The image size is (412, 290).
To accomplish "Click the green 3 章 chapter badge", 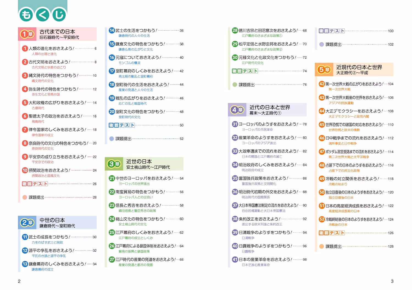I will click(114, 164).
